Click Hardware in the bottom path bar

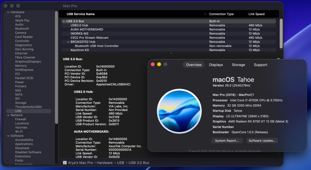[x=104, y=163]
